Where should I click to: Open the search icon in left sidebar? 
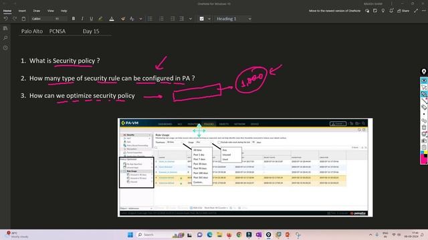[x=5, y=38]
